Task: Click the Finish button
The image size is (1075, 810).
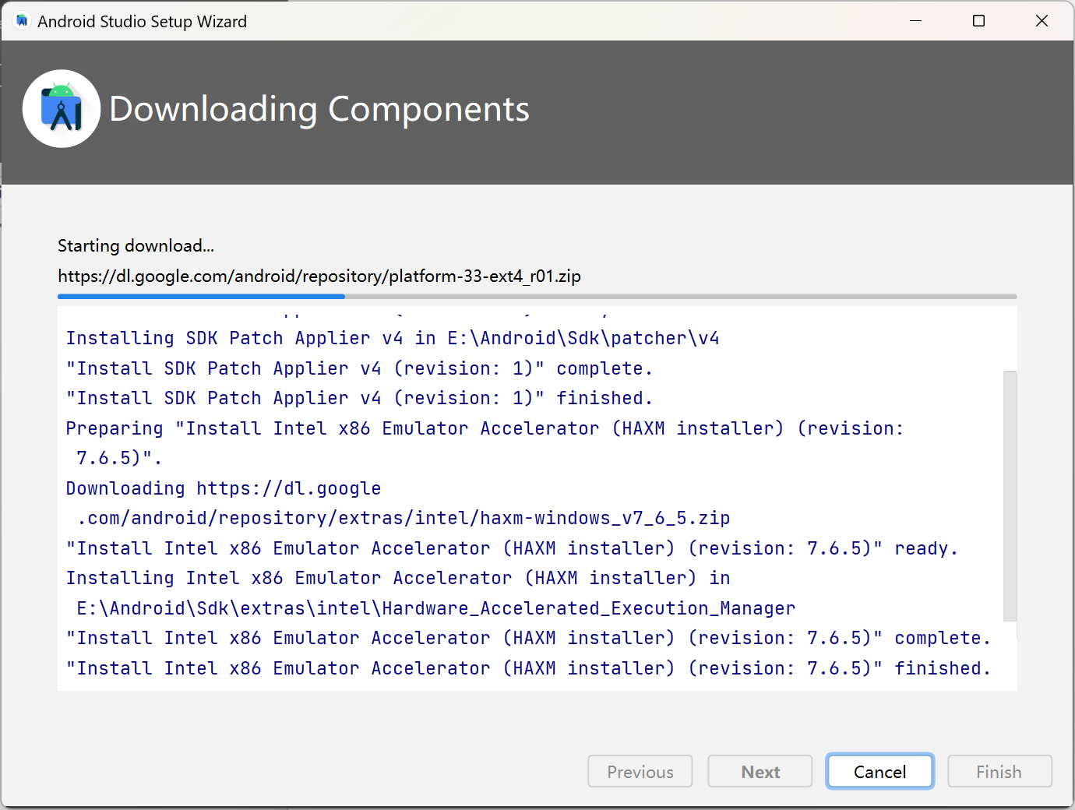Action: (x=999, y=771)
